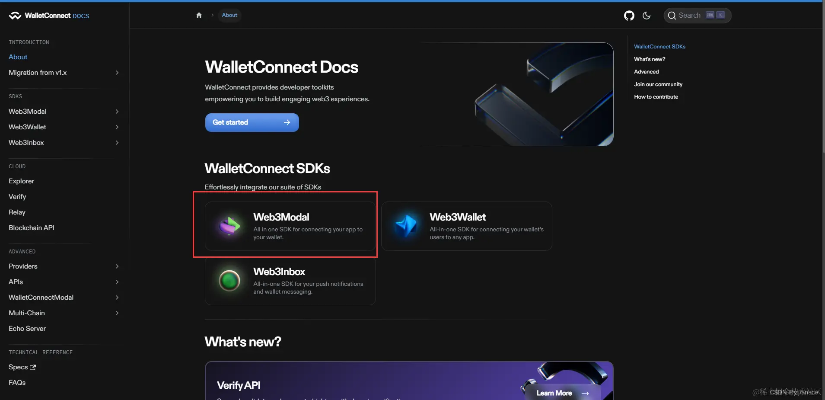This screenshot has width=825, height=400.
Task: Open the Web3Modal SDK card
Action: pos(290,226)
